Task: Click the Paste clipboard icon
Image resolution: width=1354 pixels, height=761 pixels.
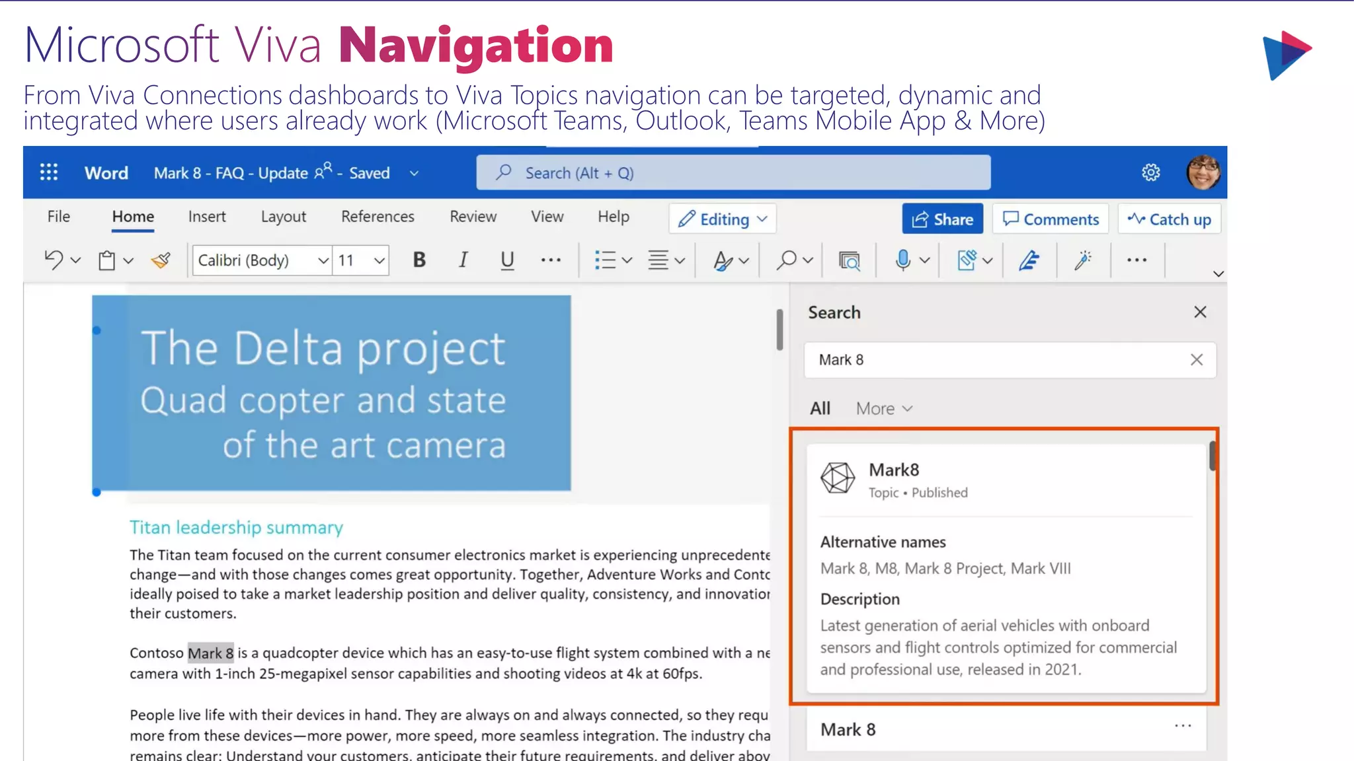Action: (106, 260)
